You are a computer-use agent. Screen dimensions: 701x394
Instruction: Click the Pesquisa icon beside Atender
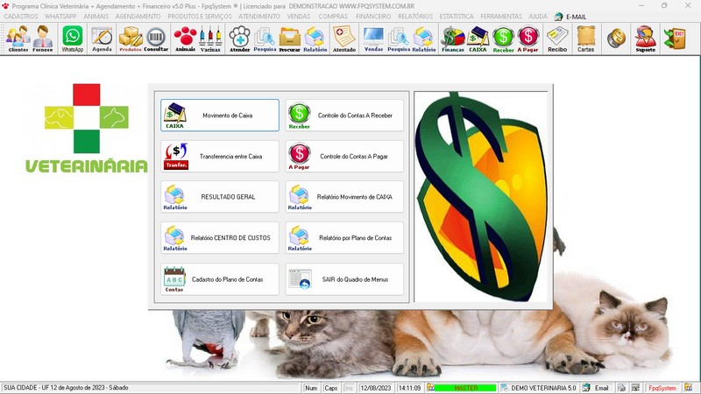click(265, 39)
